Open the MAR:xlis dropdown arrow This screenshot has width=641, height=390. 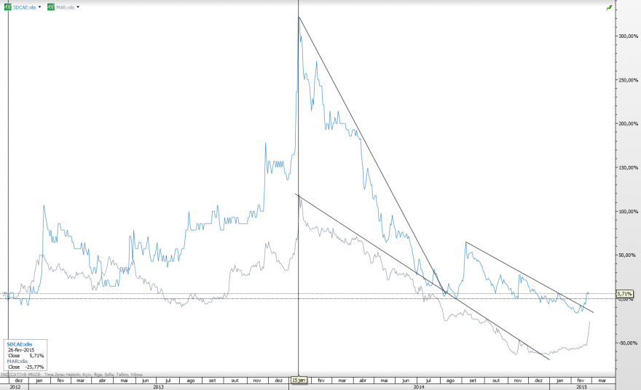tap(78, 7)
